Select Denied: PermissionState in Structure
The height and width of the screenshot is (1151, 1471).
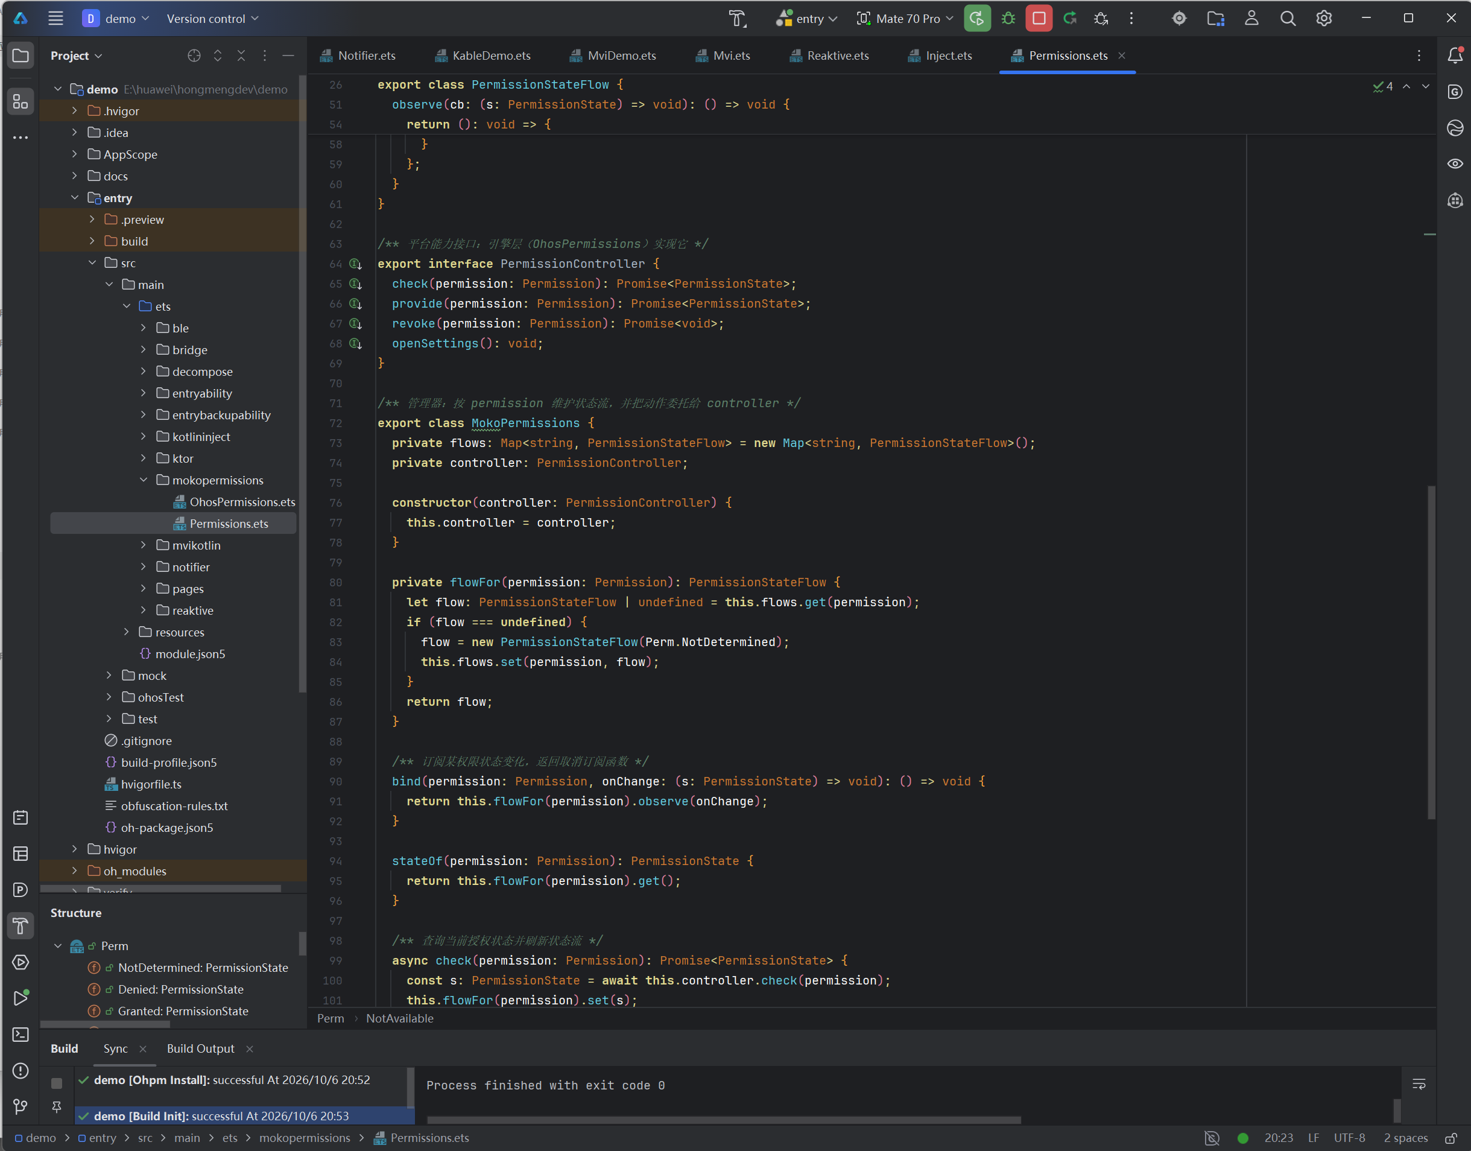pos(180,990)
